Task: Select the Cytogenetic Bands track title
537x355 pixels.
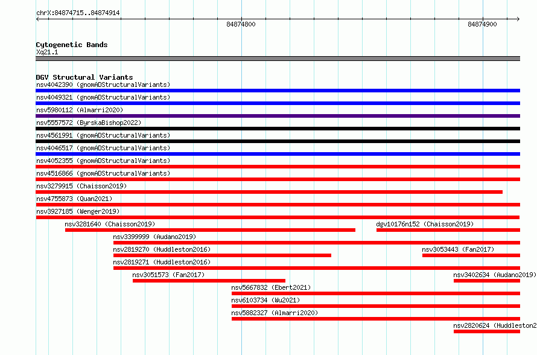Action: [72, 45]
